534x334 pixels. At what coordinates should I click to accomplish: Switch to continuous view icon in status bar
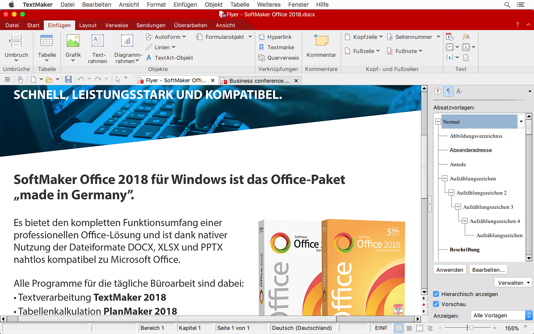(x=409, y=328)
